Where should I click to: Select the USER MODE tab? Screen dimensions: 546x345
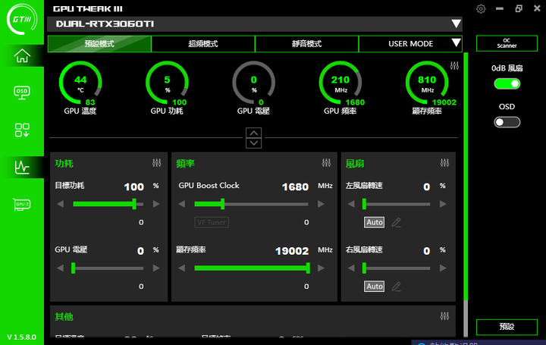410,43
